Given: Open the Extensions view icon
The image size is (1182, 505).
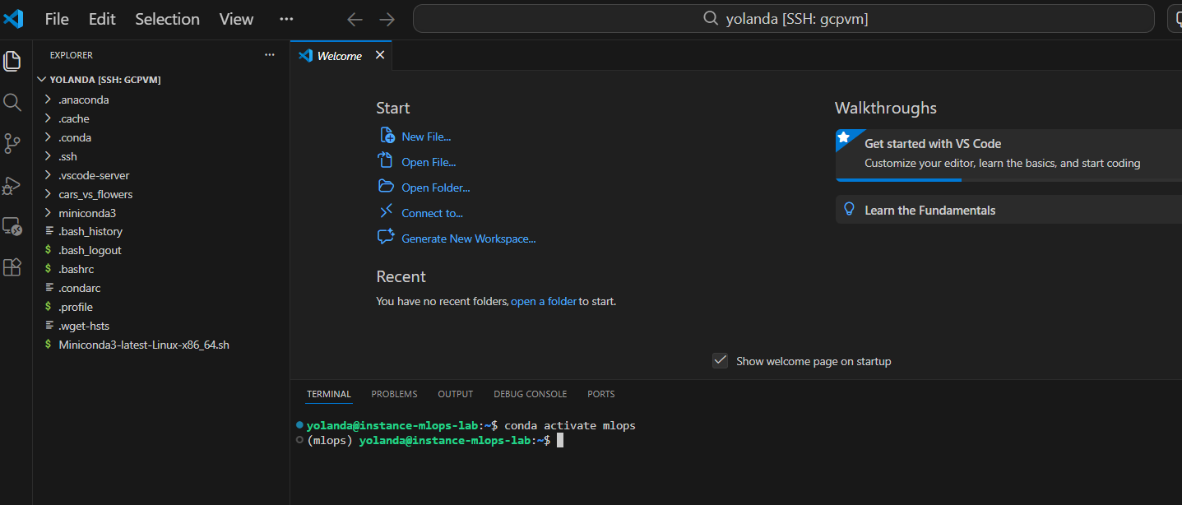Looking at the screenshot, I should (x=12, y=267).
